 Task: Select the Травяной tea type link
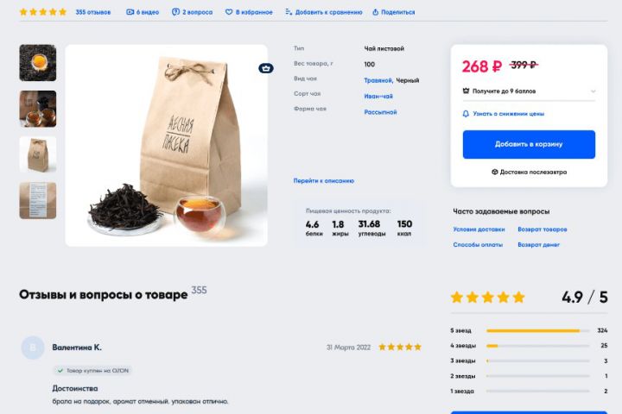coord(378,80)
